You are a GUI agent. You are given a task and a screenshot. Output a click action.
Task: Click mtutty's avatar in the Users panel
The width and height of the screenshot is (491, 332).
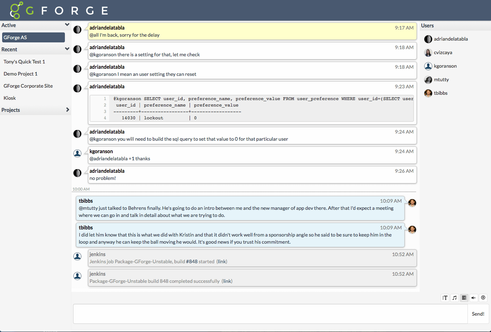coord(428,79)
